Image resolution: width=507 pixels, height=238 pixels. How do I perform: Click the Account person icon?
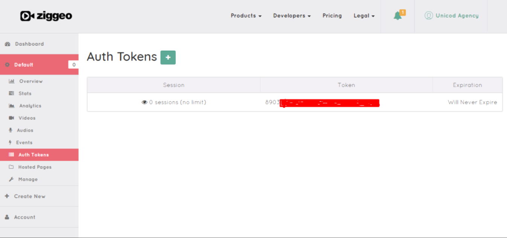[x=7, y=217]
